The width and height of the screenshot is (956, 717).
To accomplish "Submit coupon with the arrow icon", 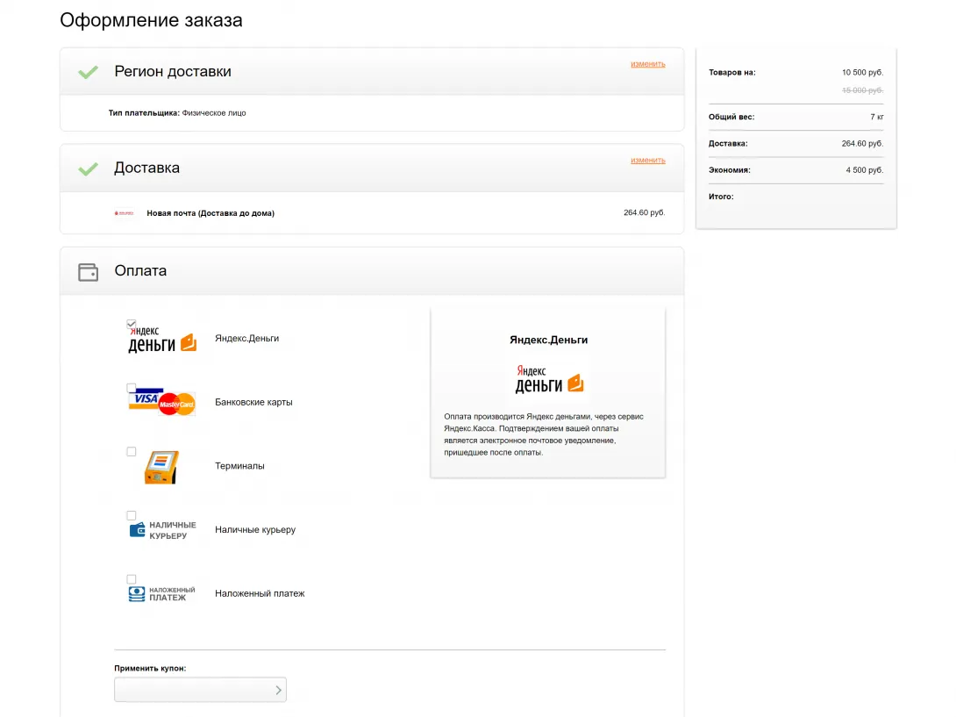I will tap(278, 690).
